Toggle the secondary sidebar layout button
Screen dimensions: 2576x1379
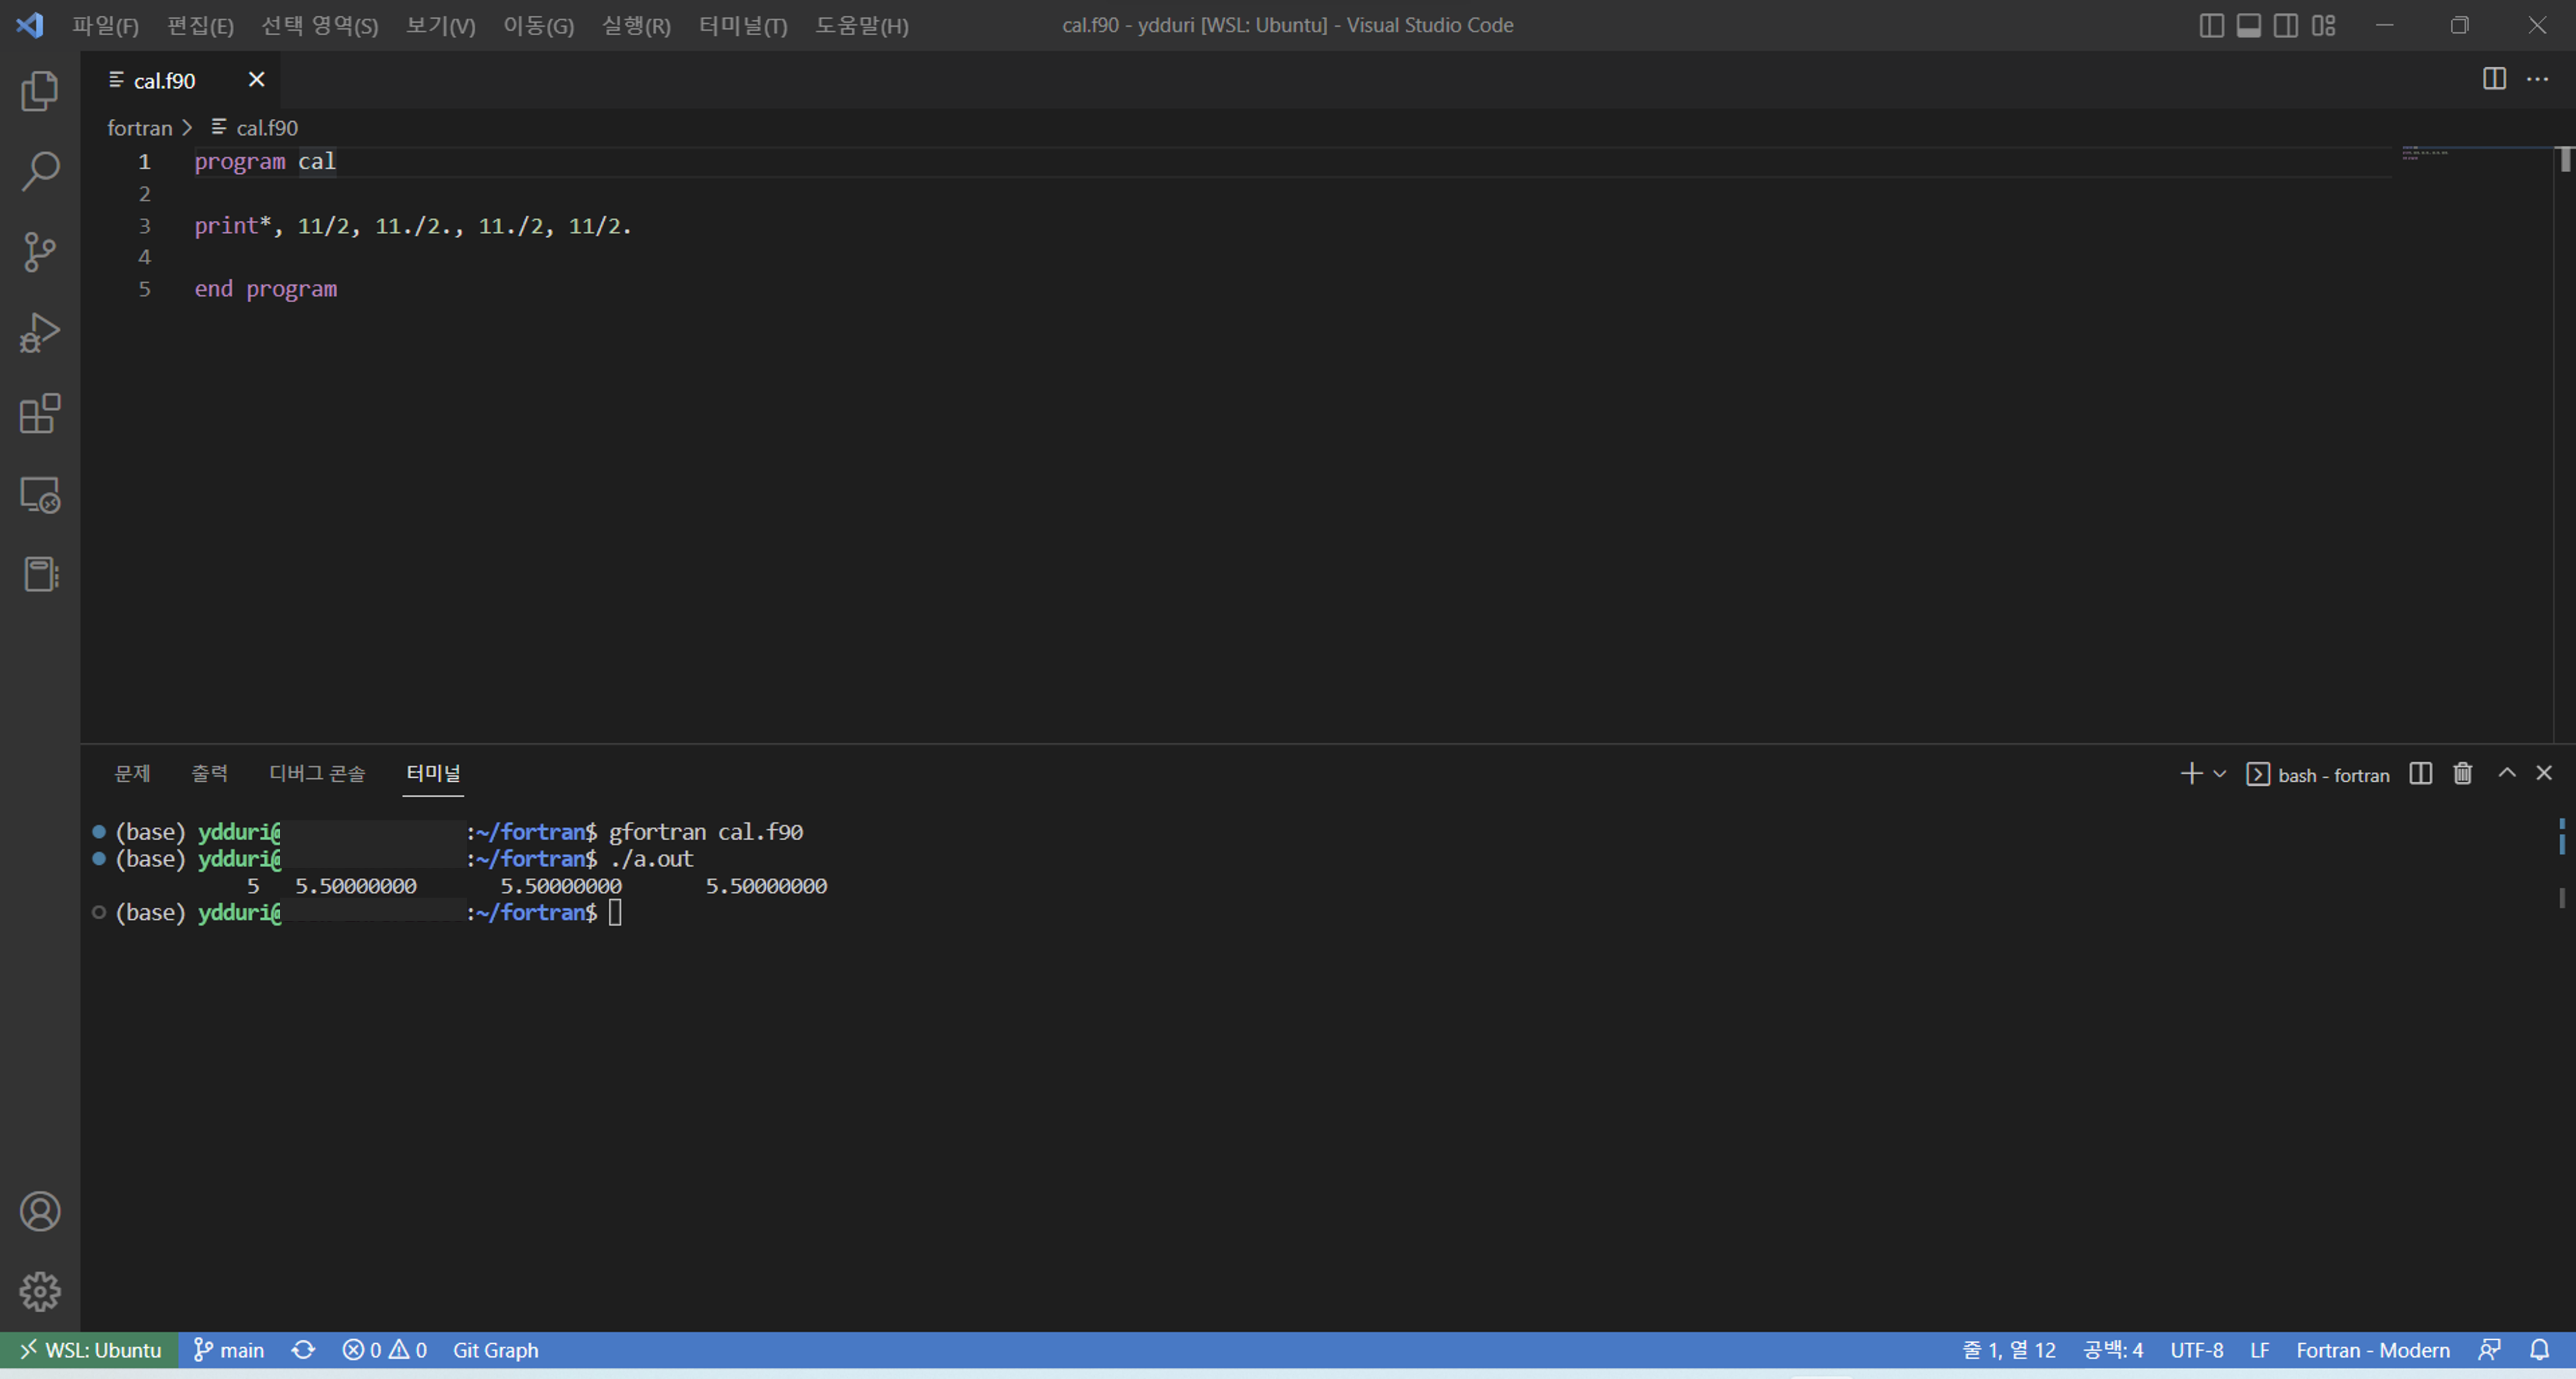click(2285, 25)
